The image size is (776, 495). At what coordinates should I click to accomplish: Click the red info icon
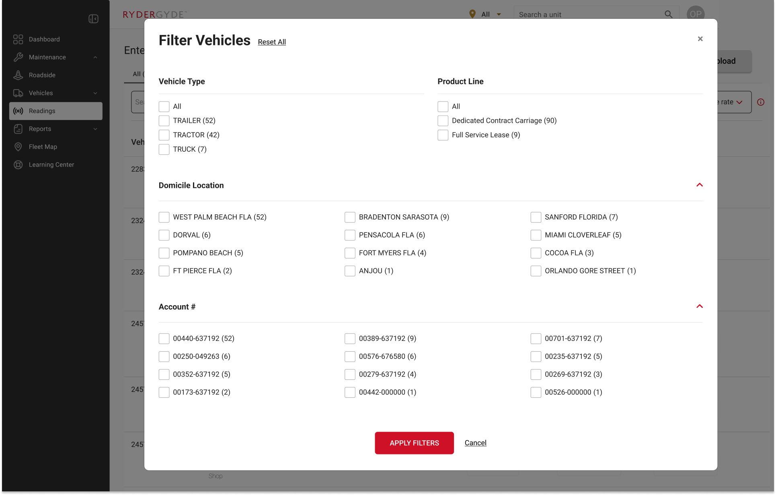760,102
